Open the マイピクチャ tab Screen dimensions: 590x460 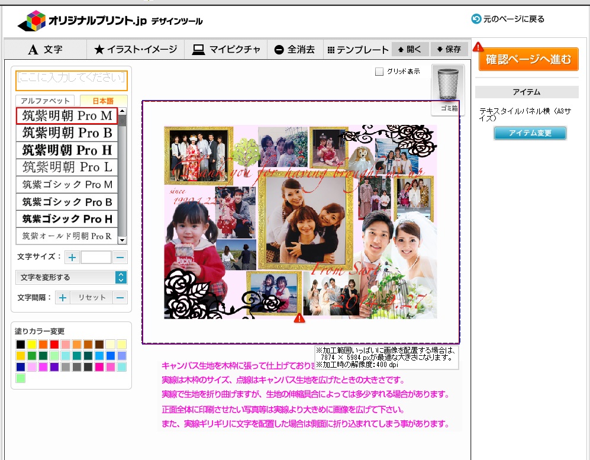point(226,49)
